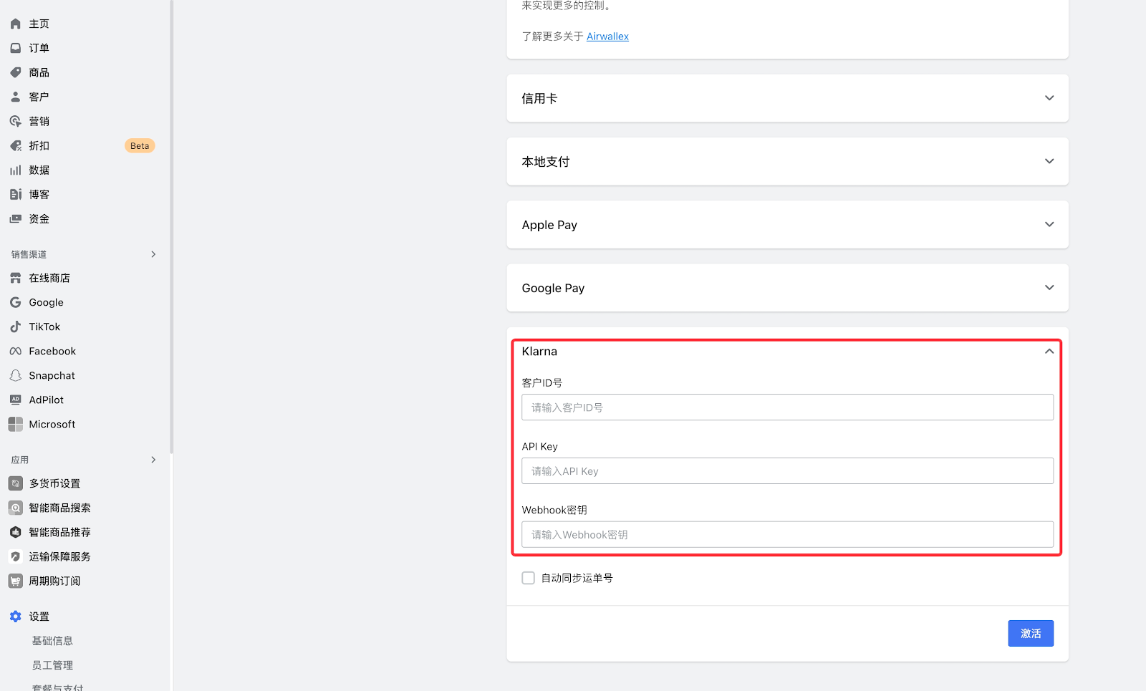Enable the 自动同步运单号 checkbox
The height and width of the screenshot is (691, 1146).
point(529,578)
